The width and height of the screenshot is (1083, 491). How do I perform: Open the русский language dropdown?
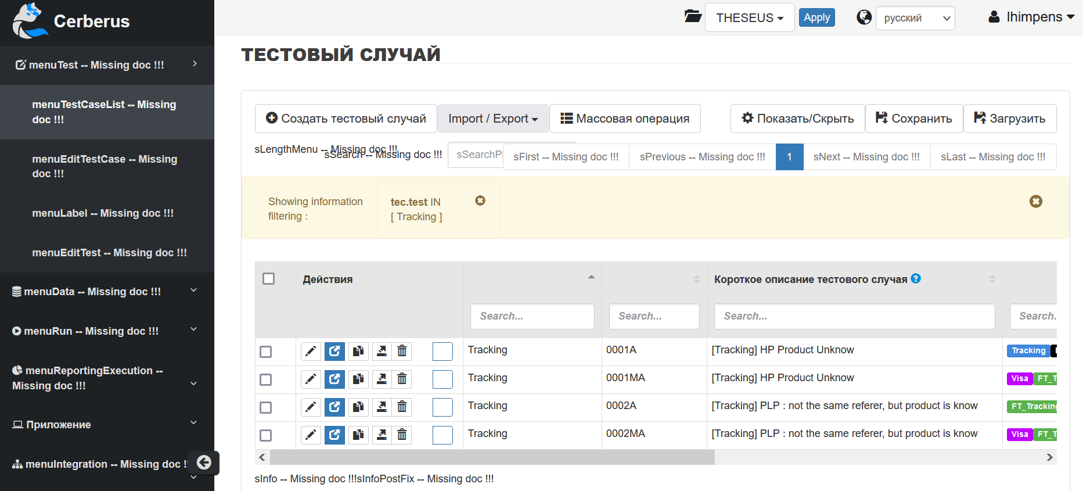(x=915, y=18)
